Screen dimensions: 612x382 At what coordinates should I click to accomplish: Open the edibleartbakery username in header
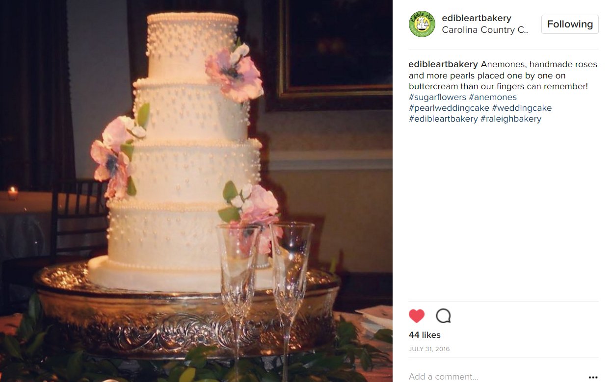(477, 18)
